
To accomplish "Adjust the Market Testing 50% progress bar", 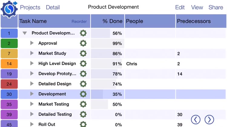I will pyautogui.click(x=107, y=104).
